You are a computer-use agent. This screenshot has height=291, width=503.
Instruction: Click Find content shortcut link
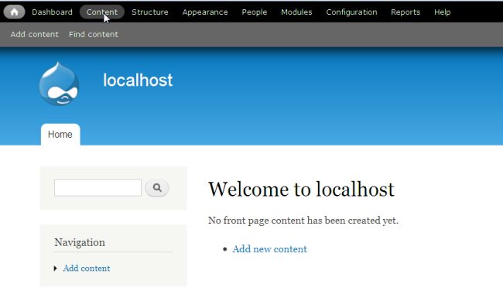click(94, 34)
